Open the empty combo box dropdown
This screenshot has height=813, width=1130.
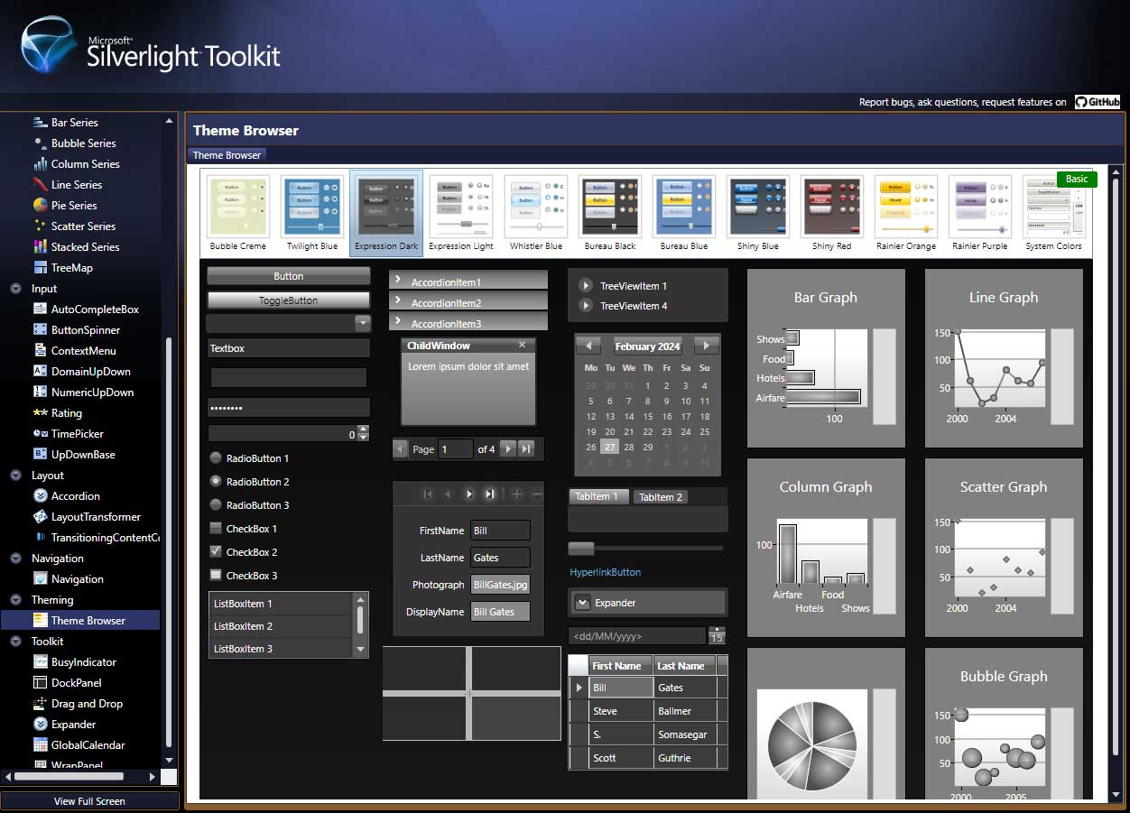pyautogui.click(x=288, y=322)
